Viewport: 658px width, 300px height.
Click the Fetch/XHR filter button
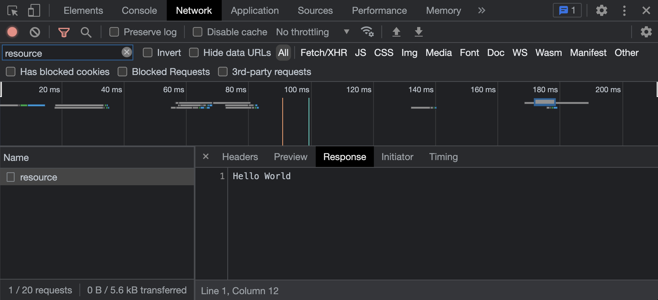pyautogui.click(x=324, y=52)
